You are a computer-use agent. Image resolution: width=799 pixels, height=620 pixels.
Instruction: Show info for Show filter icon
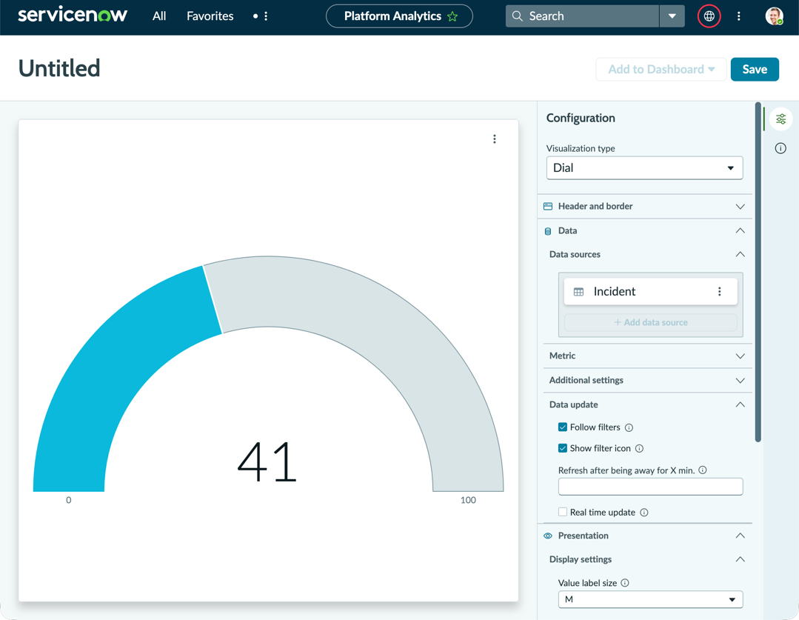coord(639,449)
